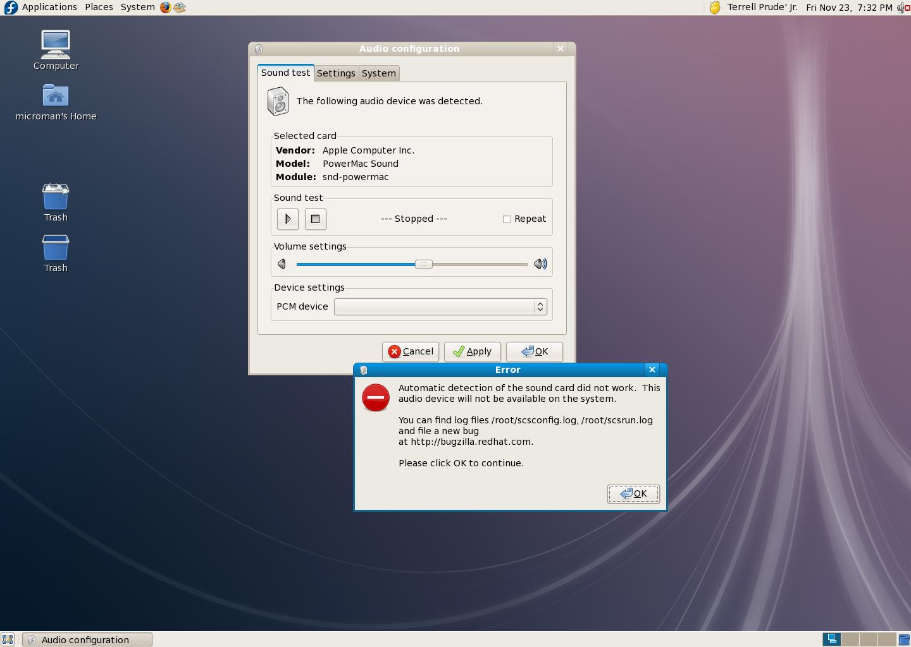Click the muted volume icon in panel

pos(903,8)
